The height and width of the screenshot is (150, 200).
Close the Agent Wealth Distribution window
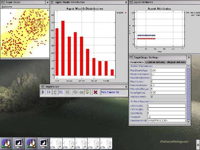point(126,2)
